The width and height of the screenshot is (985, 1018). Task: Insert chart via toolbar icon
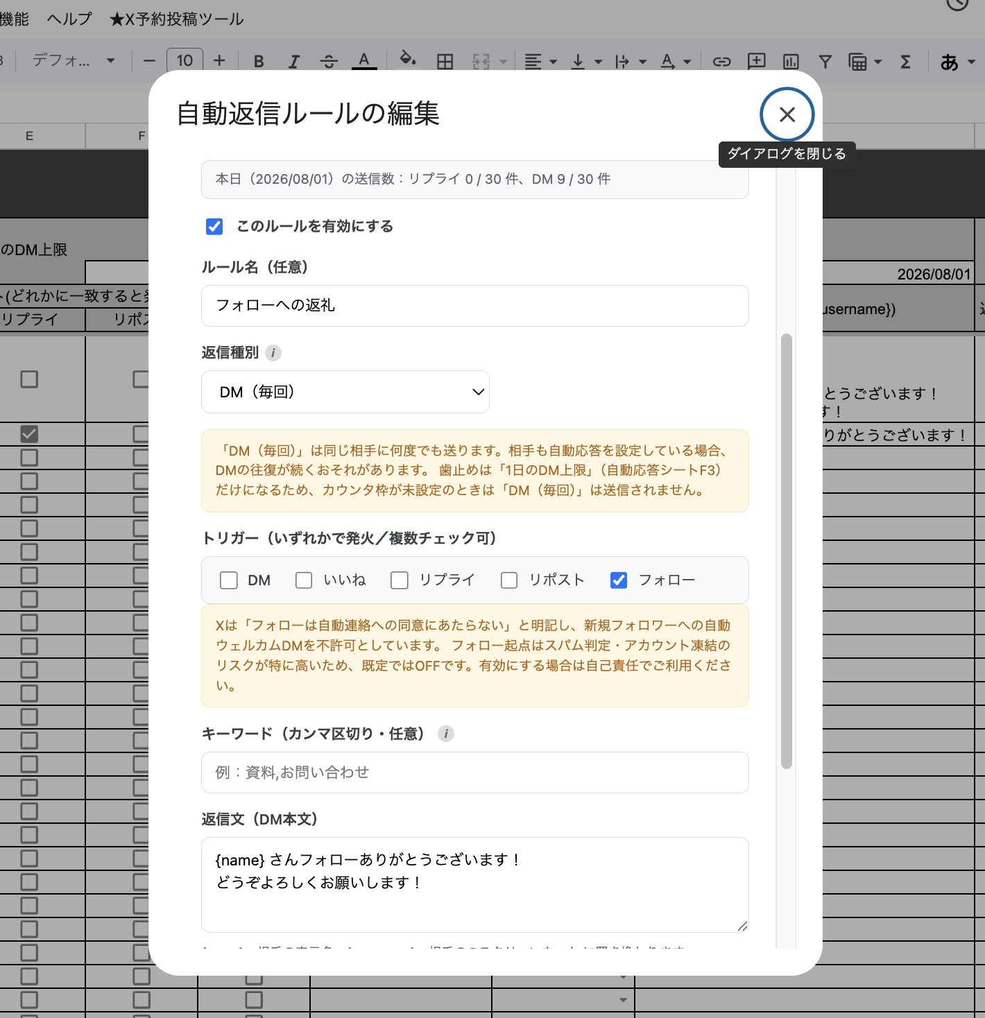pos(791,62)
